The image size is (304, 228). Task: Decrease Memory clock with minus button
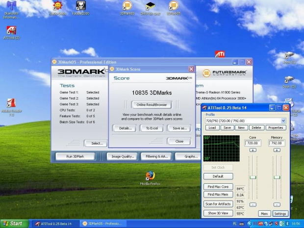pyautogui.click(x=277, y=204)
